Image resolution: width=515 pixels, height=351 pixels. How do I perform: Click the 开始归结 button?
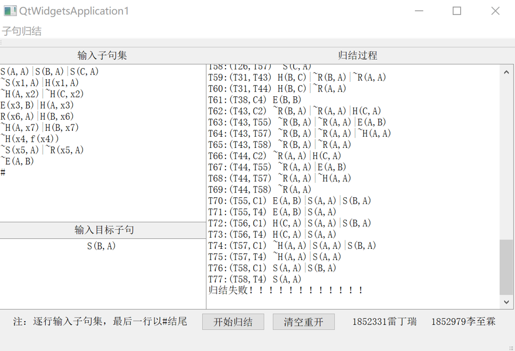(x=233, y=322)
